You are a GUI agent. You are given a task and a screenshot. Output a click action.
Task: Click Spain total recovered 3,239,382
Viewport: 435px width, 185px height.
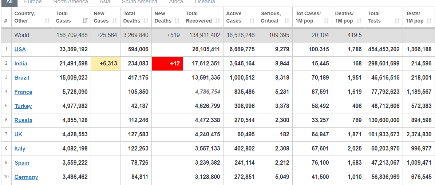pyautogui.click(x=207, y=162)
